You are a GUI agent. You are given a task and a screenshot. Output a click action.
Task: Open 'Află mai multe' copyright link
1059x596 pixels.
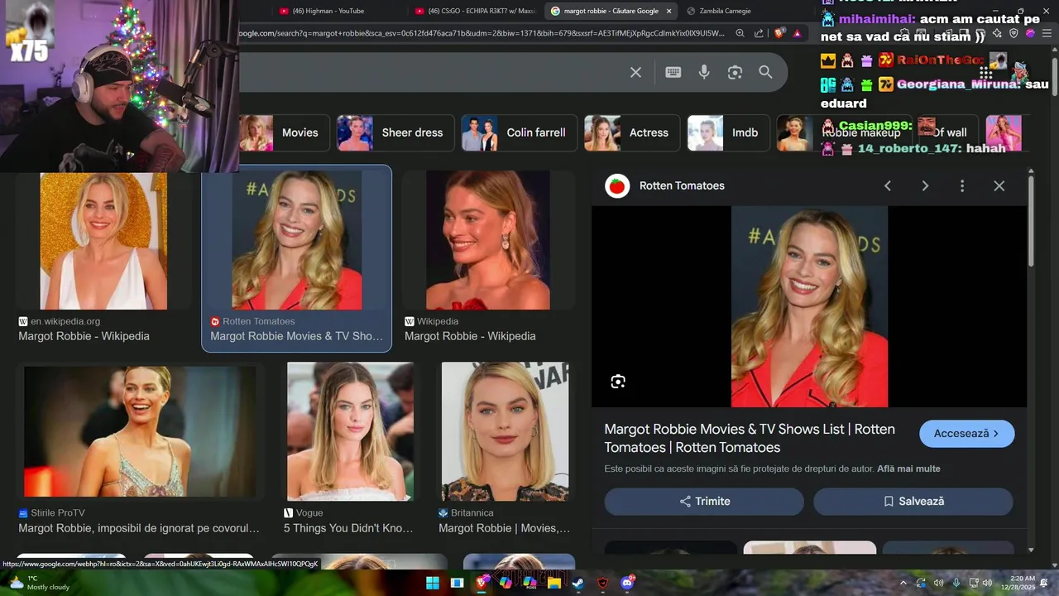[x=908, y=469]
